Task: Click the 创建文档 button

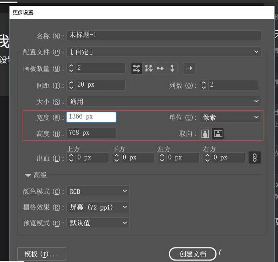Action: coord(193,254)
